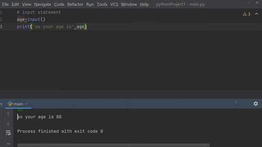Click the output 'so your age is 80'
This screenshot has width=262, height=147.
[x=39, y=117]
